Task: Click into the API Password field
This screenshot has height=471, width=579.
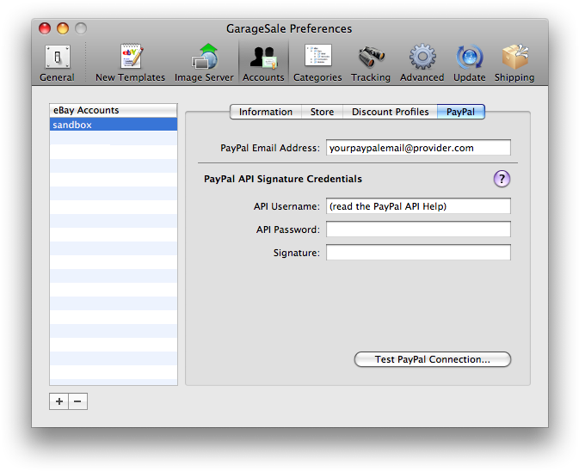Action: coord(418,229)
